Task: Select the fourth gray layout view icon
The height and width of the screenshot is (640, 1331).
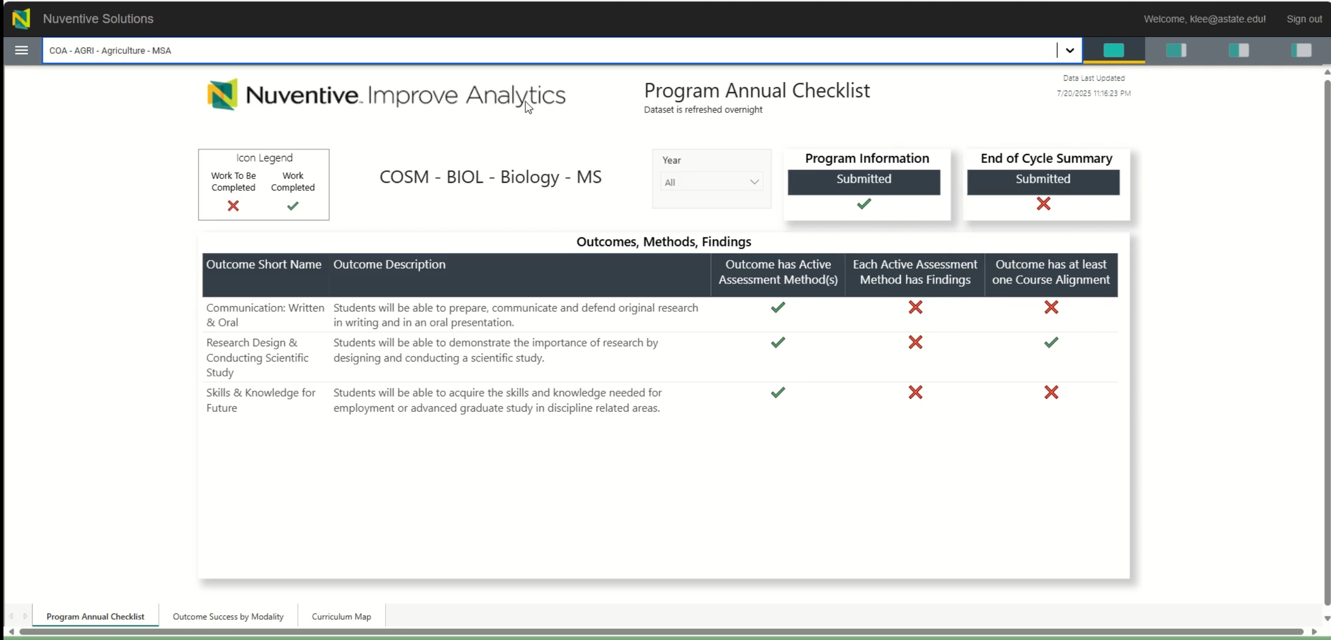Action: point(1301,50)
